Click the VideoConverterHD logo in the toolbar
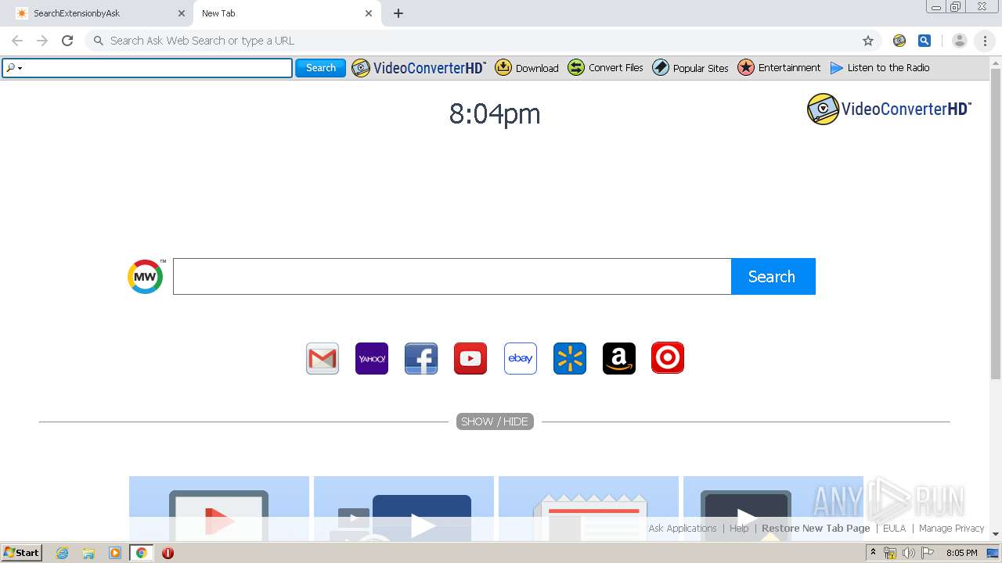1002x563 pixels. [x=419, y=68]
